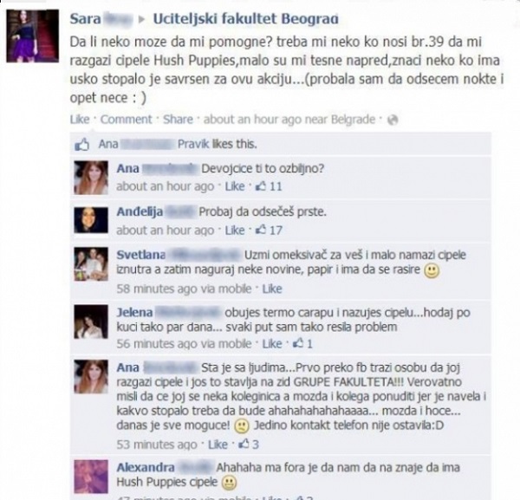
Task: Open Sara's profile picture thumbnail
Action: coord(33,36)
